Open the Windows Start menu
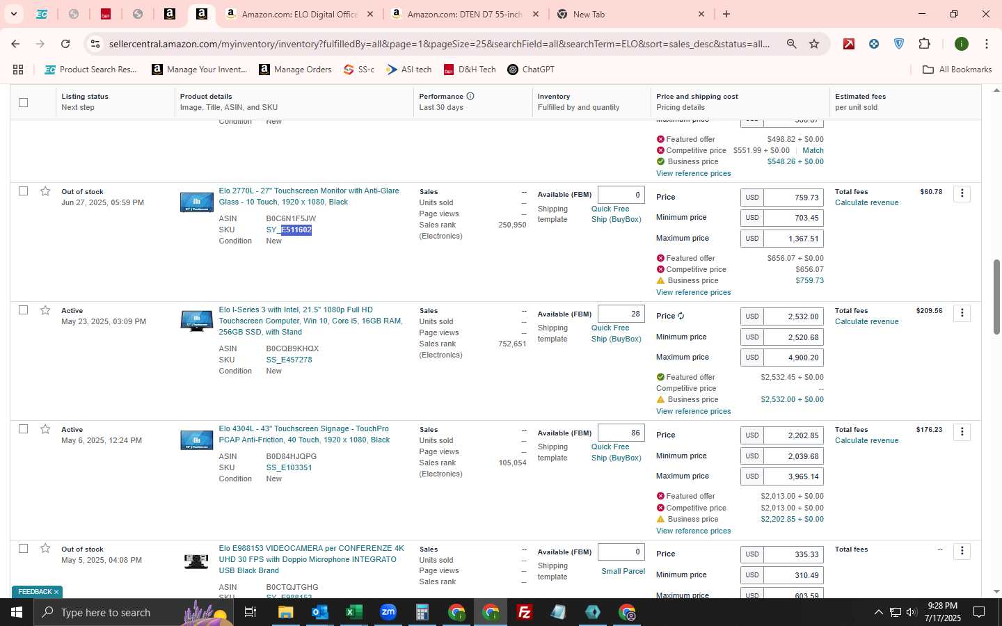The height and width of the screenshot is (626, 1002). (x=17, y=612)
